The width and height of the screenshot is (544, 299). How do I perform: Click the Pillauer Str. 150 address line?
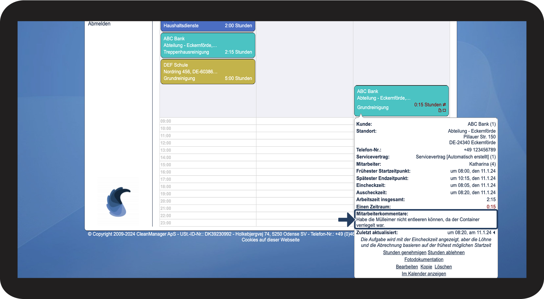pos(480,137)
